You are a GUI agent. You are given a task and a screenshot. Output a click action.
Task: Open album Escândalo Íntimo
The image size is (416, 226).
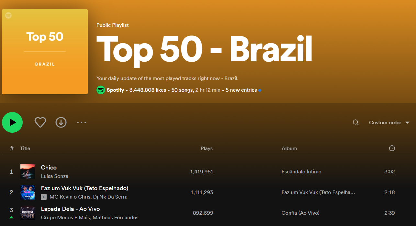301,172
